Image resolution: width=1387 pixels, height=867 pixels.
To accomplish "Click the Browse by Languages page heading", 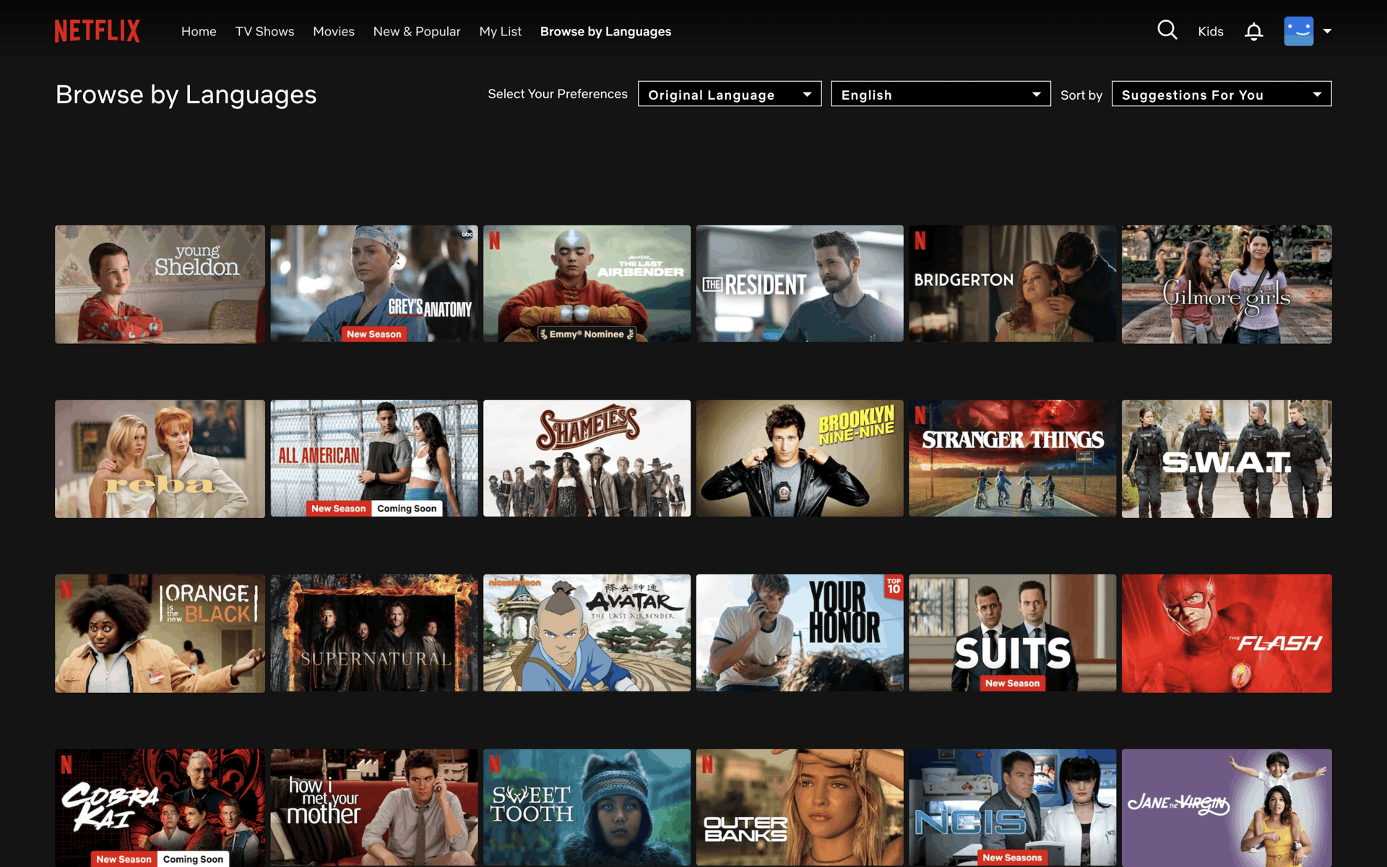I will (186, 95).
